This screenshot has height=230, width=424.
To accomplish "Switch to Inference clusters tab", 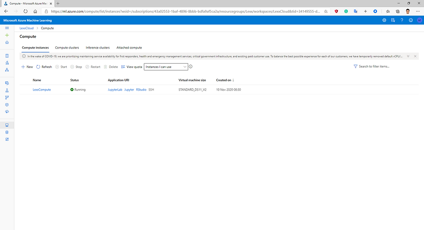I will (98, 48).
